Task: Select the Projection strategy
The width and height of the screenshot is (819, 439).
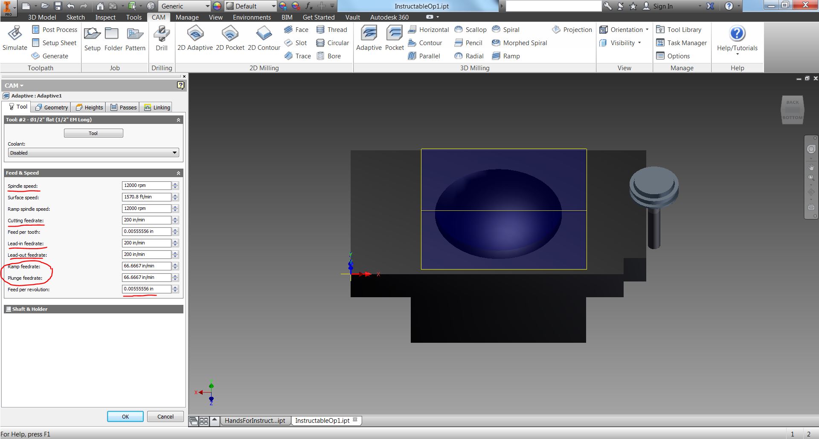Action: (572, 30)
